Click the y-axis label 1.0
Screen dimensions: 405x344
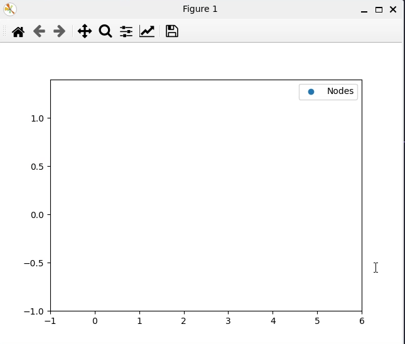(37, 119)
